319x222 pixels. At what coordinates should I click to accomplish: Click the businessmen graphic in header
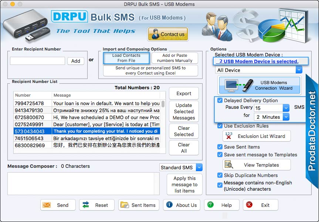(x=217, y=27)
